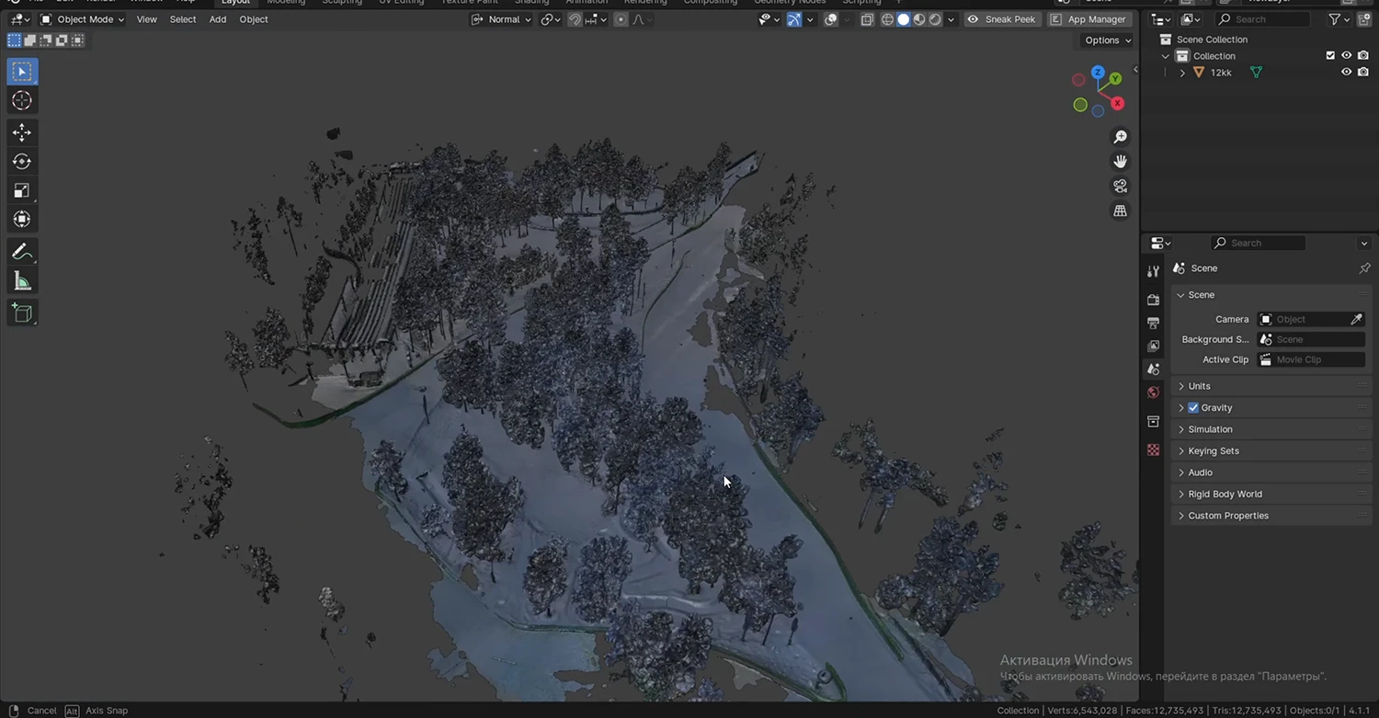Open the Outliner filter dropdown
Viewport: 1379px width, 718px height.
pyautogui.click(x=1339, y=19)
